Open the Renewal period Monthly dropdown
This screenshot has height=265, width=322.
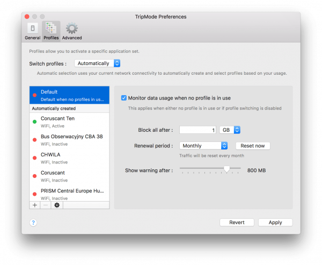point(204,146)
